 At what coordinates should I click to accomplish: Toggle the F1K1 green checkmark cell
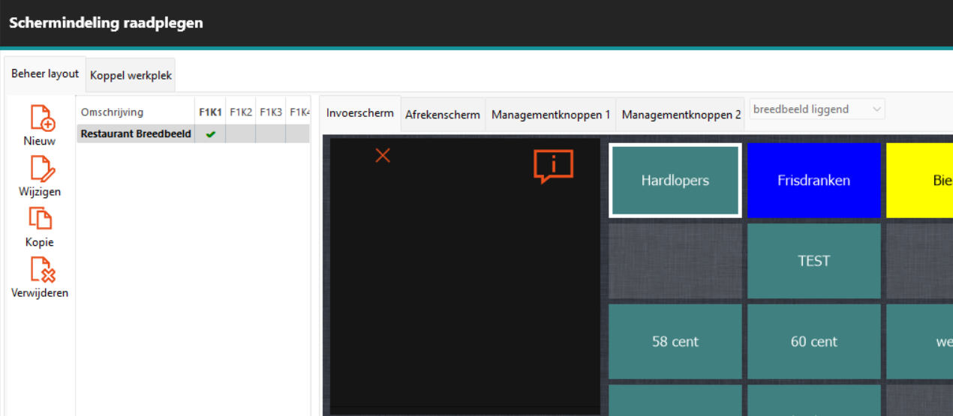(210, 134)
